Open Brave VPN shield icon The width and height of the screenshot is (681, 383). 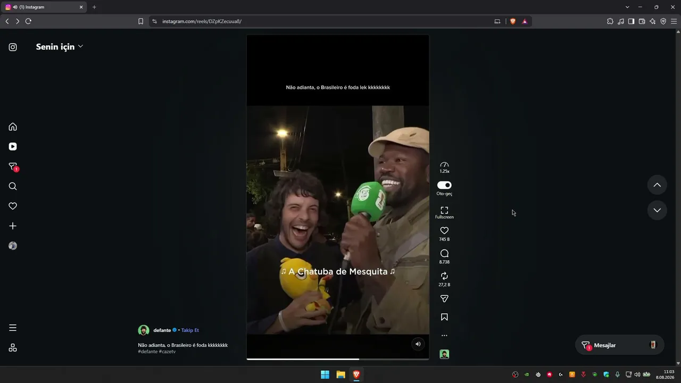coord(663,21)
